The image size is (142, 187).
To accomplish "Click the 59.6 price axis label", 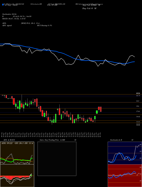I will click(138, 106).
